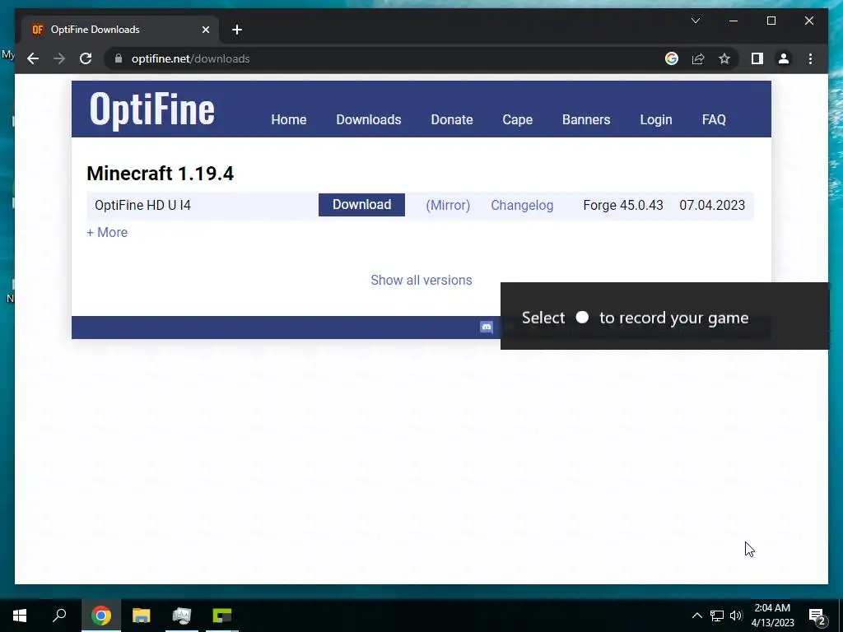Open network status tray icon

click(x=717, y=616)
